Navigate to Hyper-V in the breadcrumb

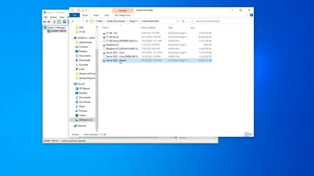(x=133, y=21)
